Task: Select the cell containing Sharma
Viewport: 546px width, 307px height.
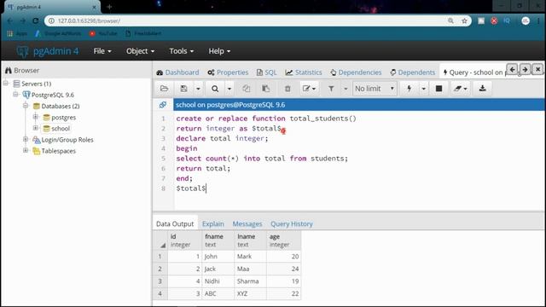Action: pyautogui.click(x=250, y=281)
